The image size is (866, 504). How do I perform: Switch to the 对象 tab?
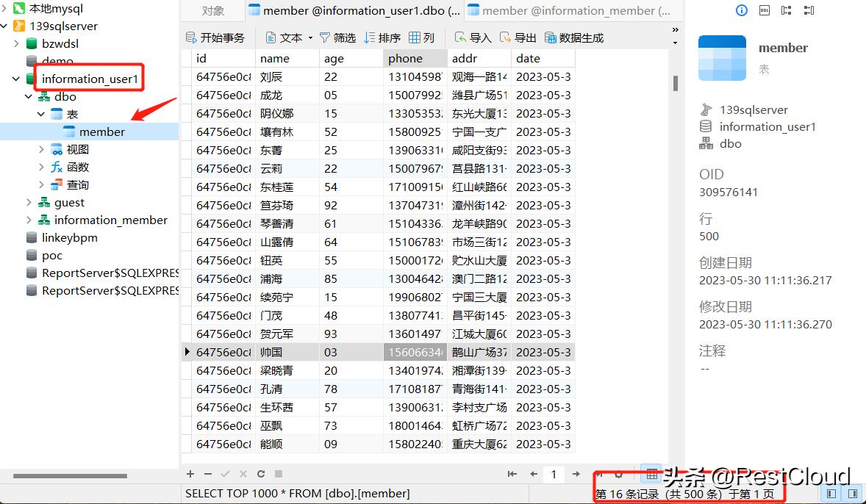pos(212,10)
